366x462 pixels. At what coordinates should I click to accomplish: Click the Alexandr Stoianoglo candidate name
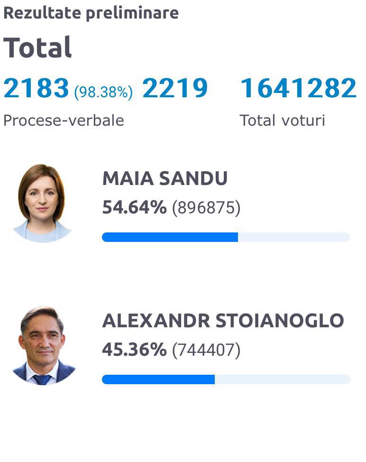tap(223, 321)
